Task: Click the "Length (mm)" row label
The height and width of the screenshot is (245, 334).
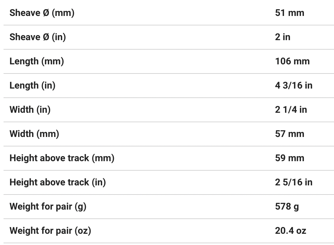Action: coord(37,61)
